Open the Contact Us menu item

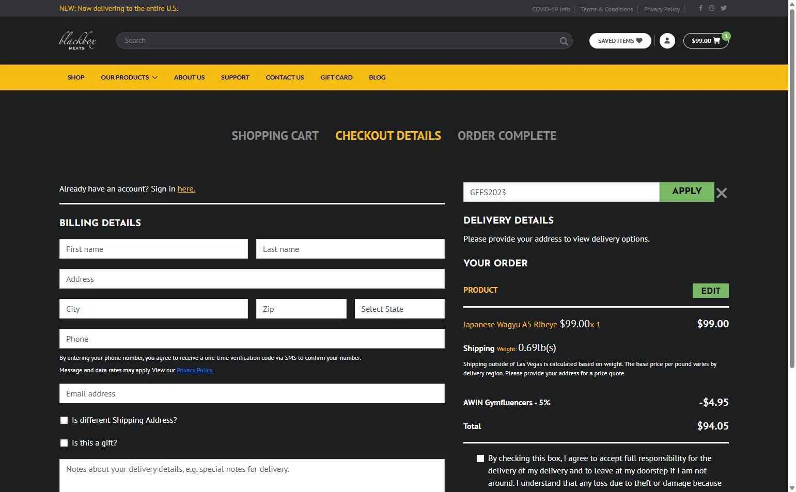coord(285,77)
